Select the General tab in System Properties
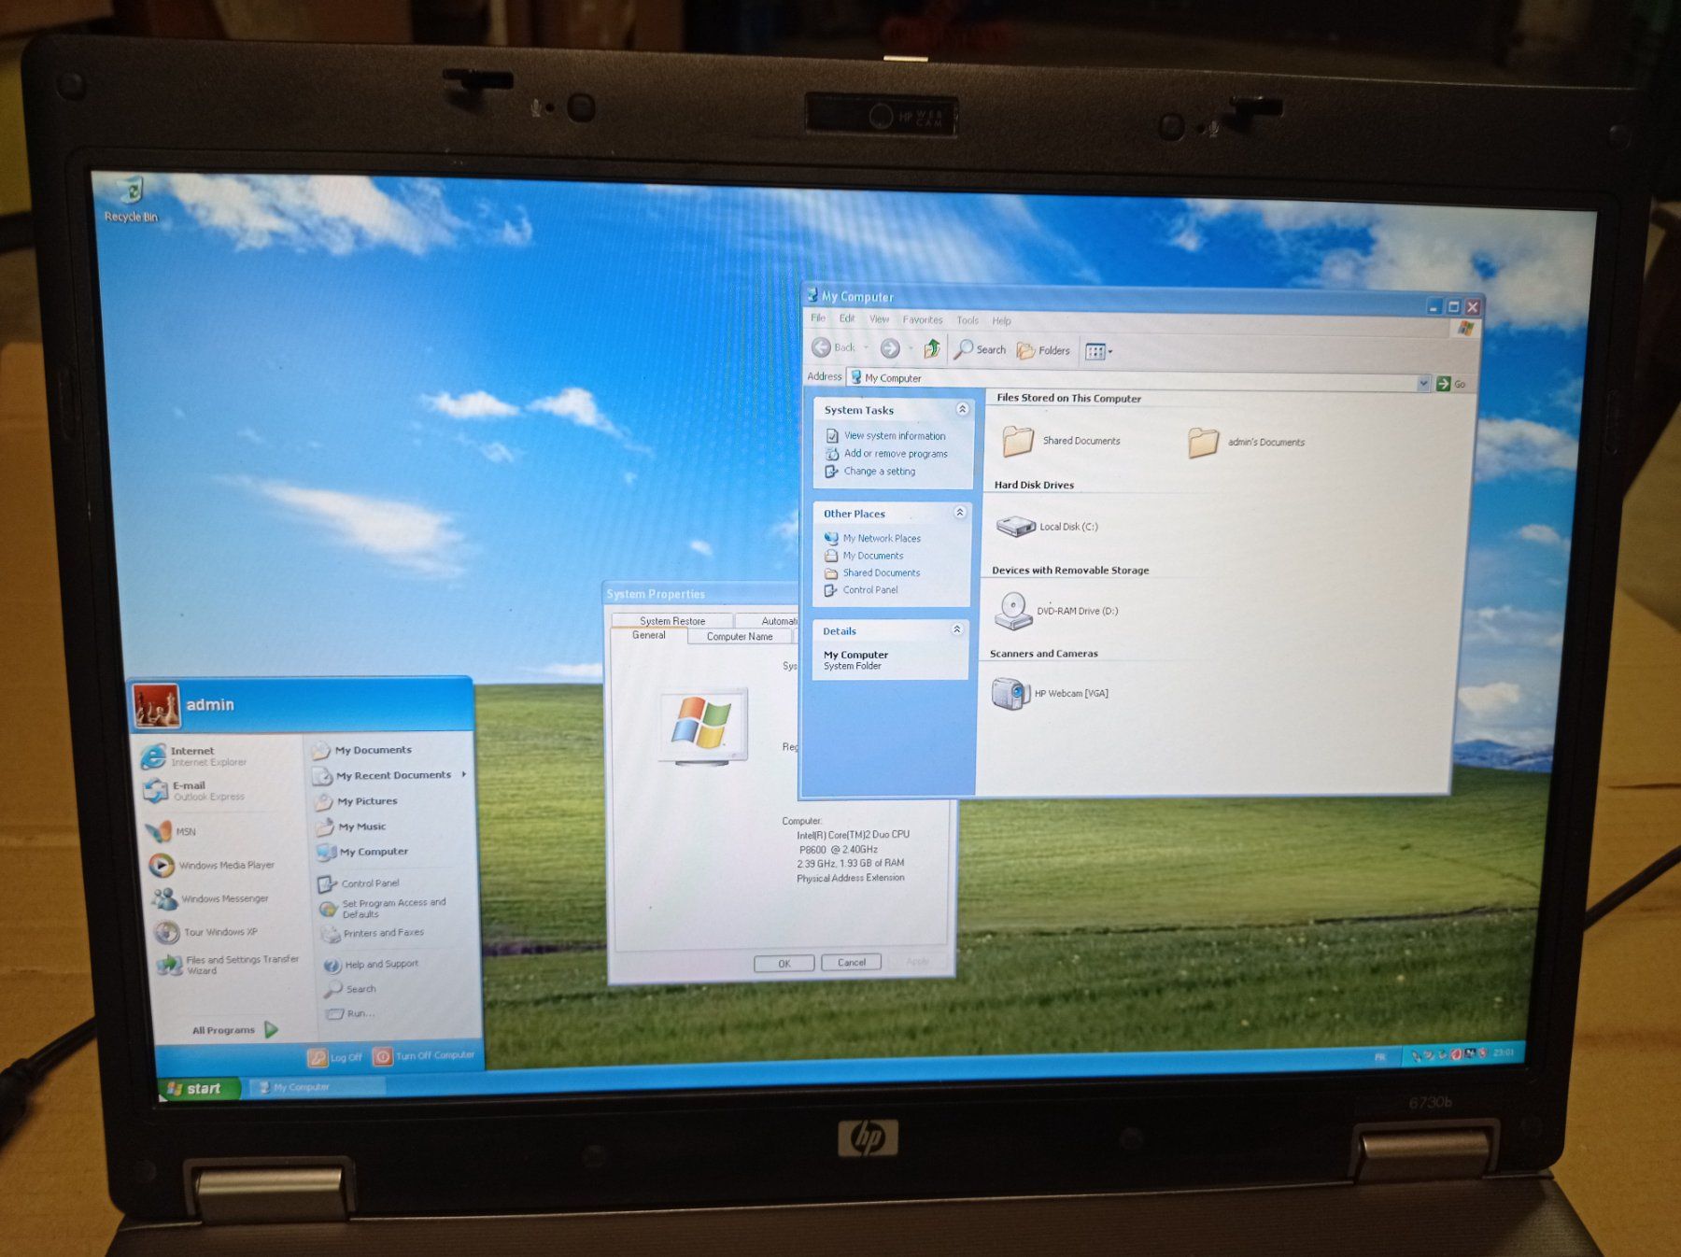 (649, 635)
